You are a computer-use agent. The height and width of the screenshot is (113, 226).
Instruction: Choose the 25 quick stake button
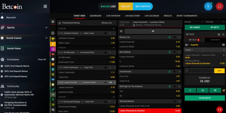pos(203,90)
